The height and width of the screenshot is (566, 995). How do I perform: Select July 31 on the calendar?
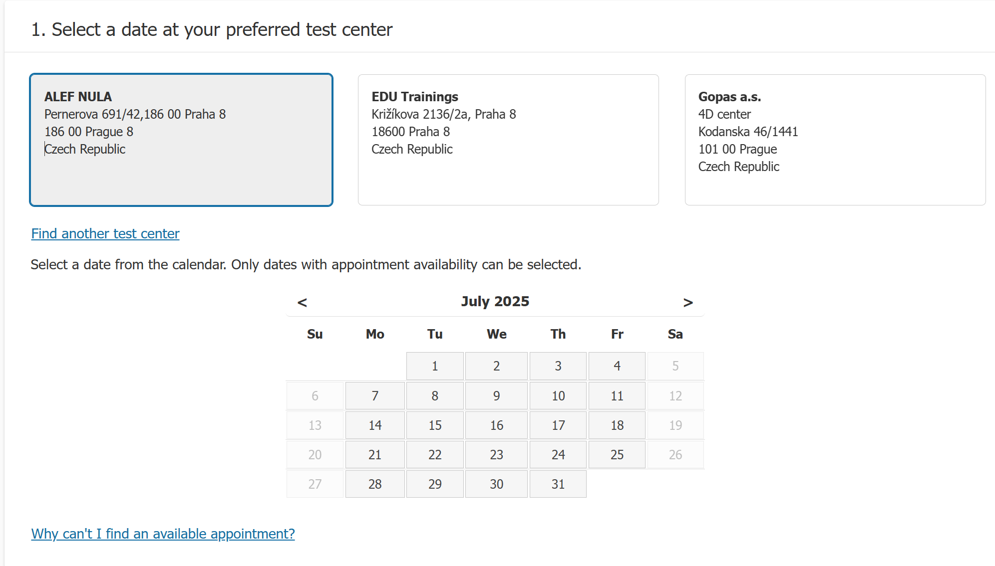pos(558,484)
